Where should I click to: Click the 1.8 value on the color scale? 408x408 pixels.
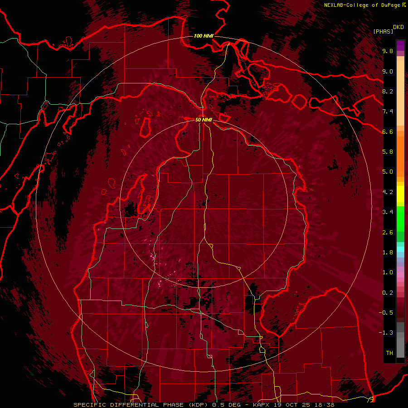pos(388,253)
